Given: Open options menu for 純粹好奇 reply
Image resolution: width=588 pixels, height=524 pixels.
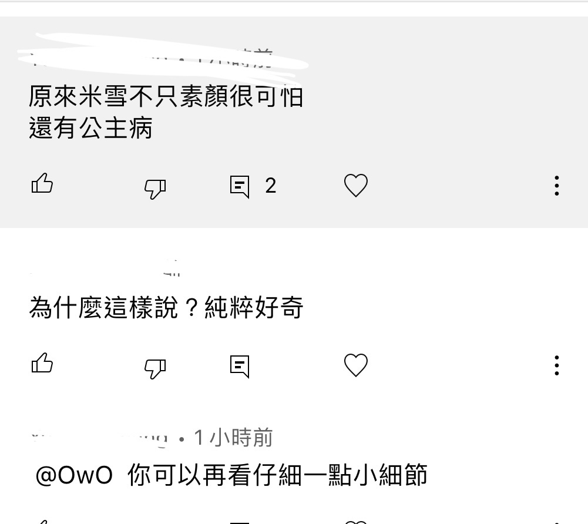Looking at the screenshot, I should 557,365.
